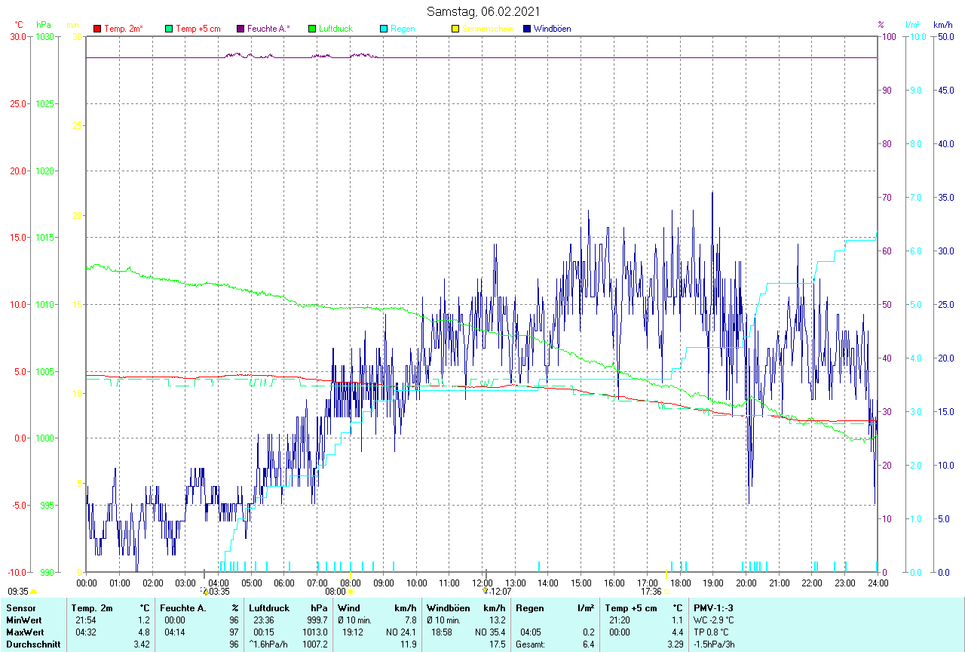
Task: Click the Temp. 2m table header
Action: 92,607
